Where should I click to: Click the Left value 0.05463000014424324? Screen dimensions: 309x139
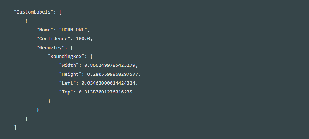click(108, 83)
